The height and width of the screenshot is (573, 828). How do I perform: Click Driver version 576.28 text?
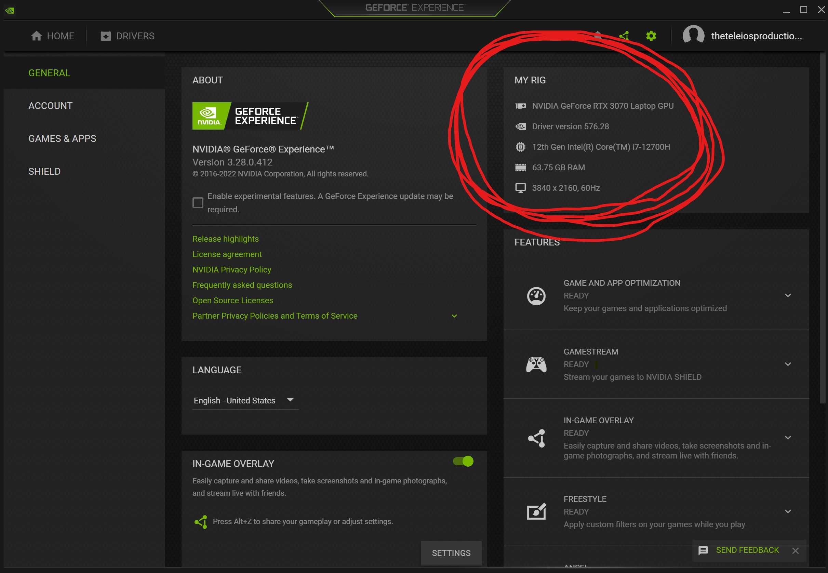tap(570, 126)
